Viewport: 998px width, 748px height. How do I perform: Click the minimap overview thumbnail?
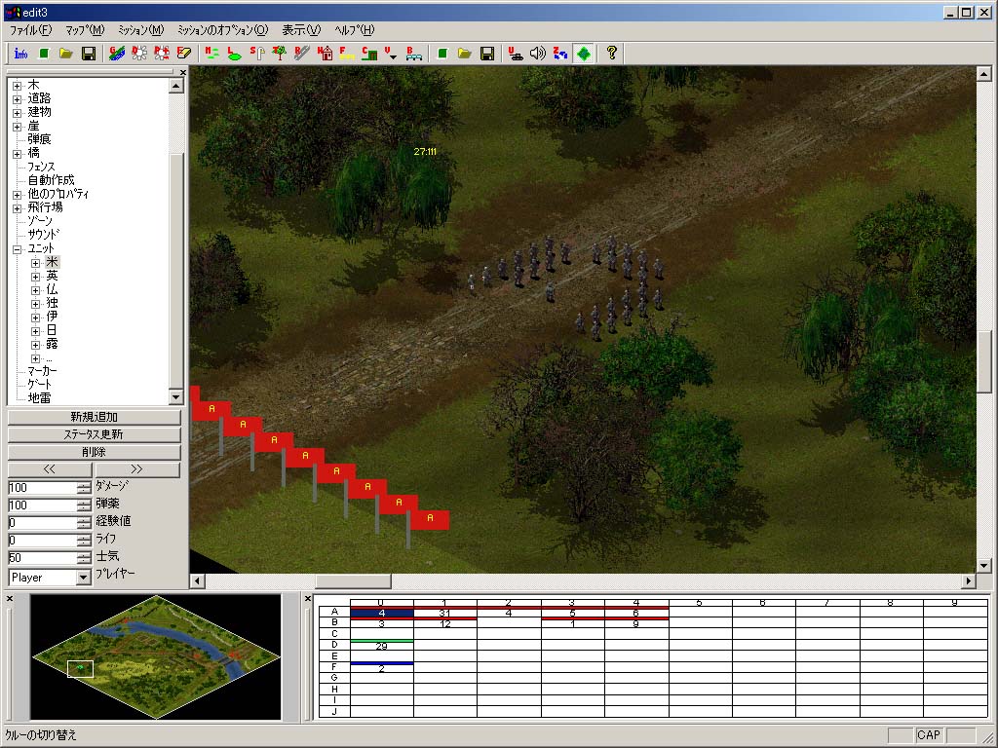point(156,657)
